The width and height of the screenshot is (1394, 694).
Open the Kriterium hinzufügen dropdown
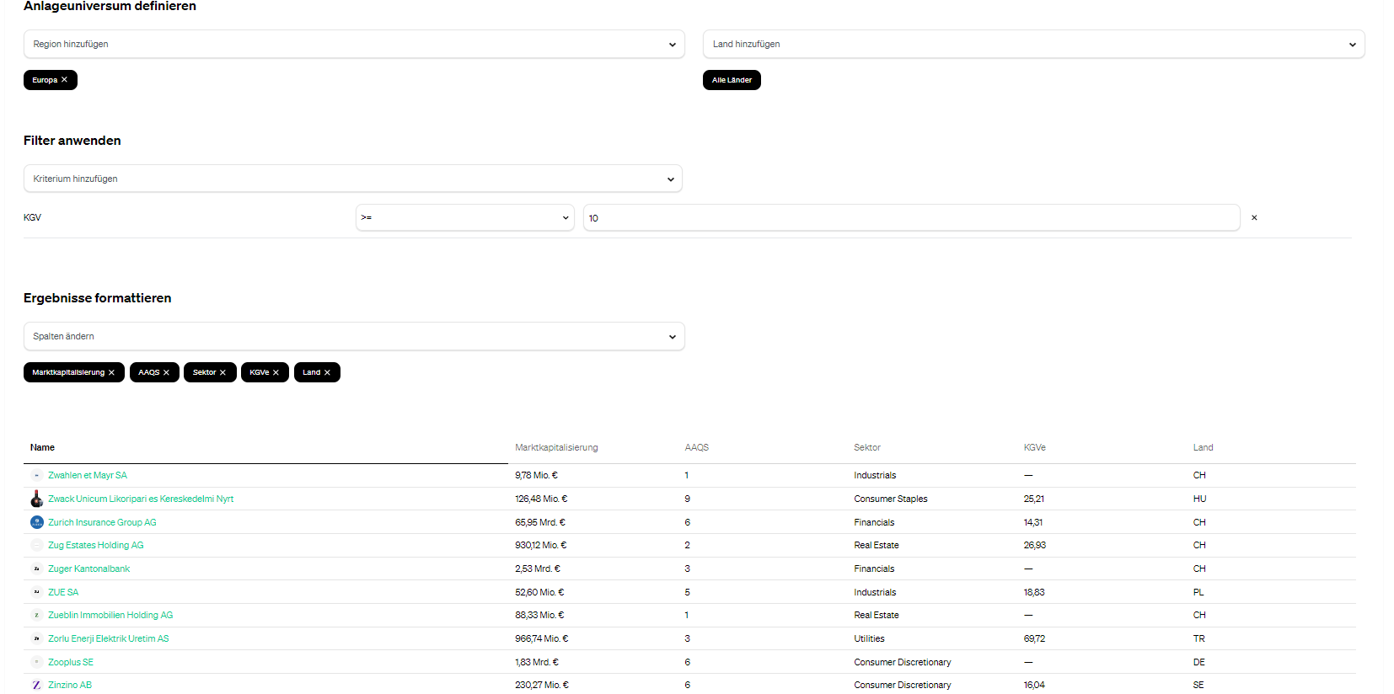[352, 179]
